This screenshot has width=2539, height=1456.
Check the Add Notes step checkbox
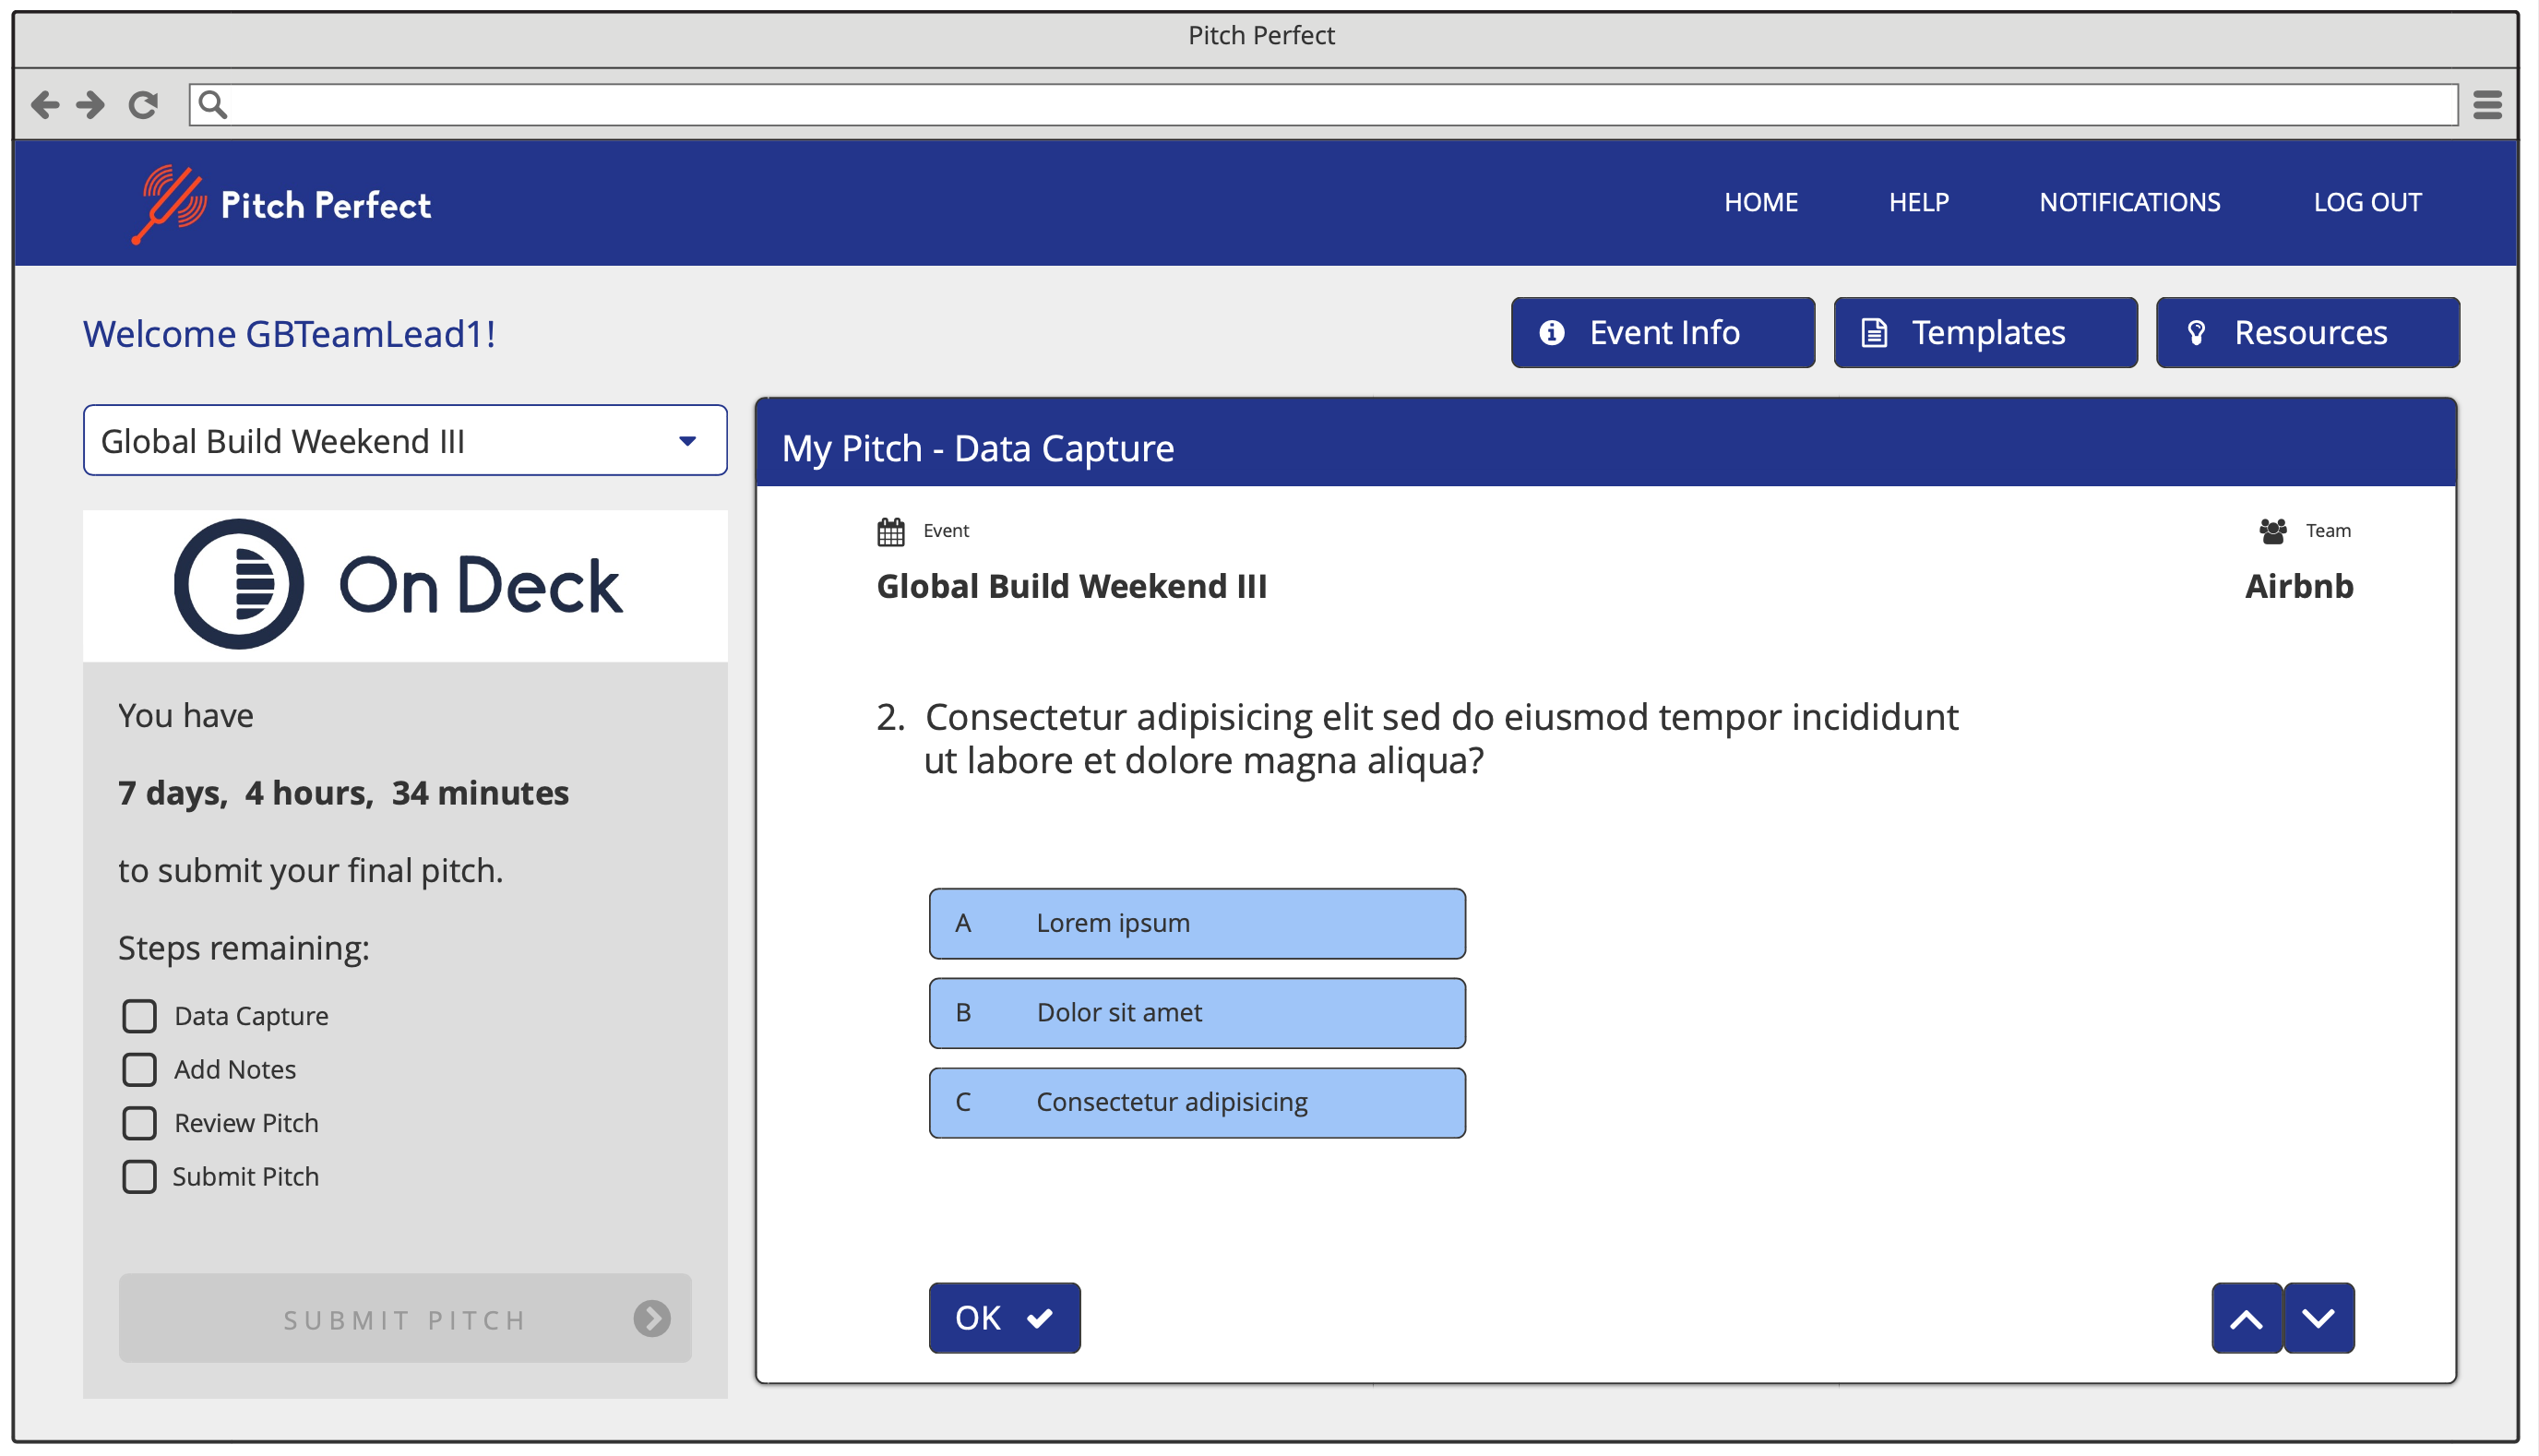coord(139,1069)
